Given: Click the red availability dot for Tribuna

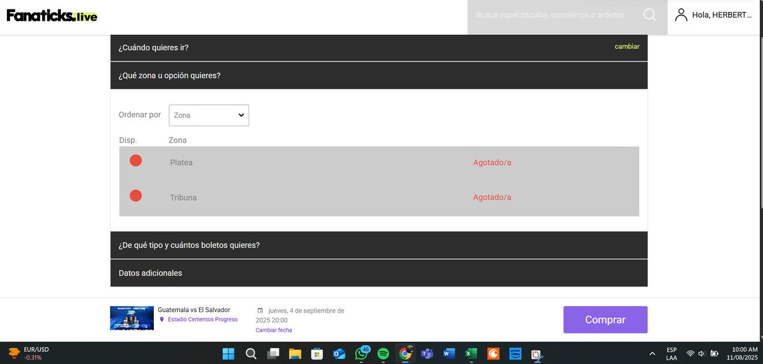Looking at the screenshot, I should pos(135,196).
